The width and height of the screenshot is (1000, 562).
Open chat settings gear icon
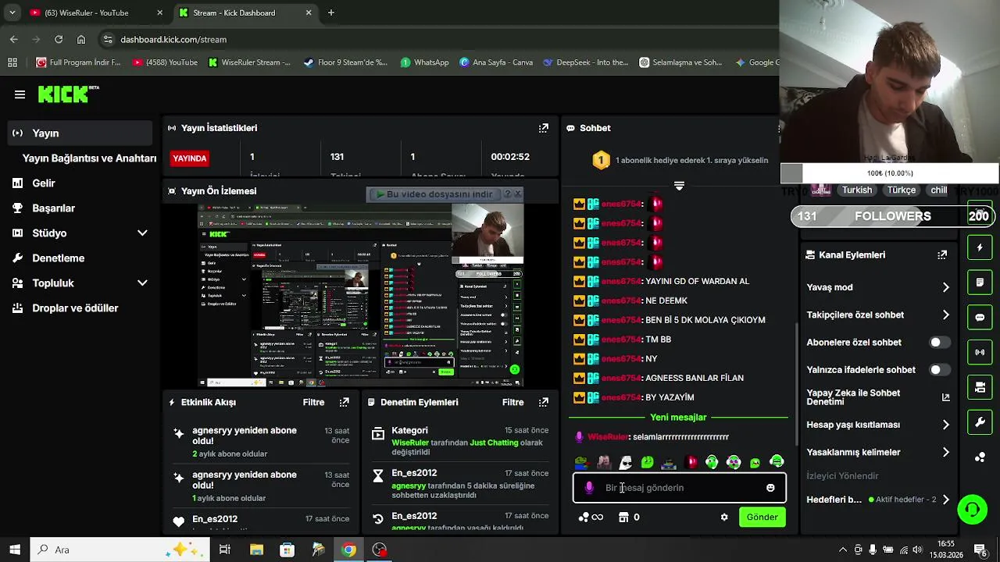[x=724, y=517]
